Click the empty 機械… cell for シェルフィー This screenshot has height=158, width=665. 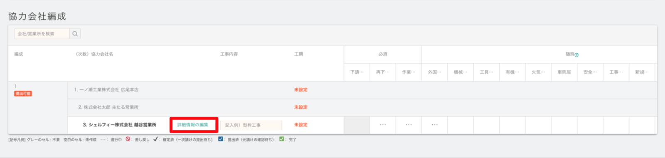pos(461,125)
